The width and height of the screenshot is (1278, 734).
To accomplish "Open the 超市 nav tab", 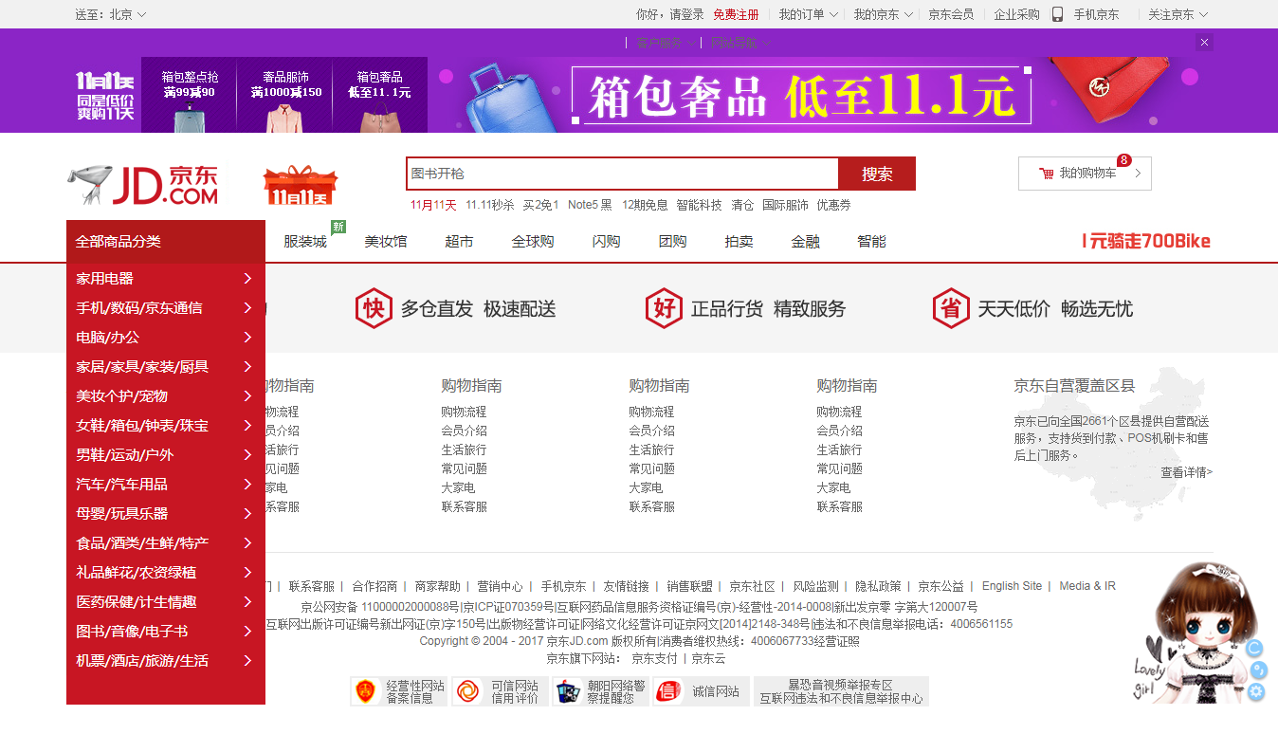I will pos(459,242).
